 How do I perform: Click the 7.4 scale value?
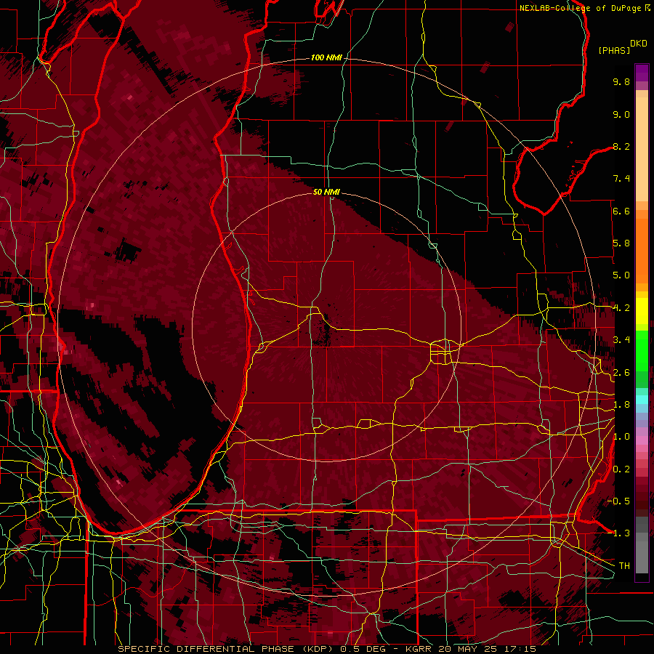click(x=621, y=179)
